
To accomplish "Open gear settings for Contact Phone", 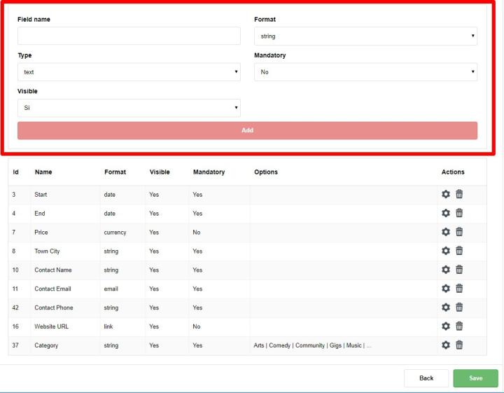I will 446,308.
